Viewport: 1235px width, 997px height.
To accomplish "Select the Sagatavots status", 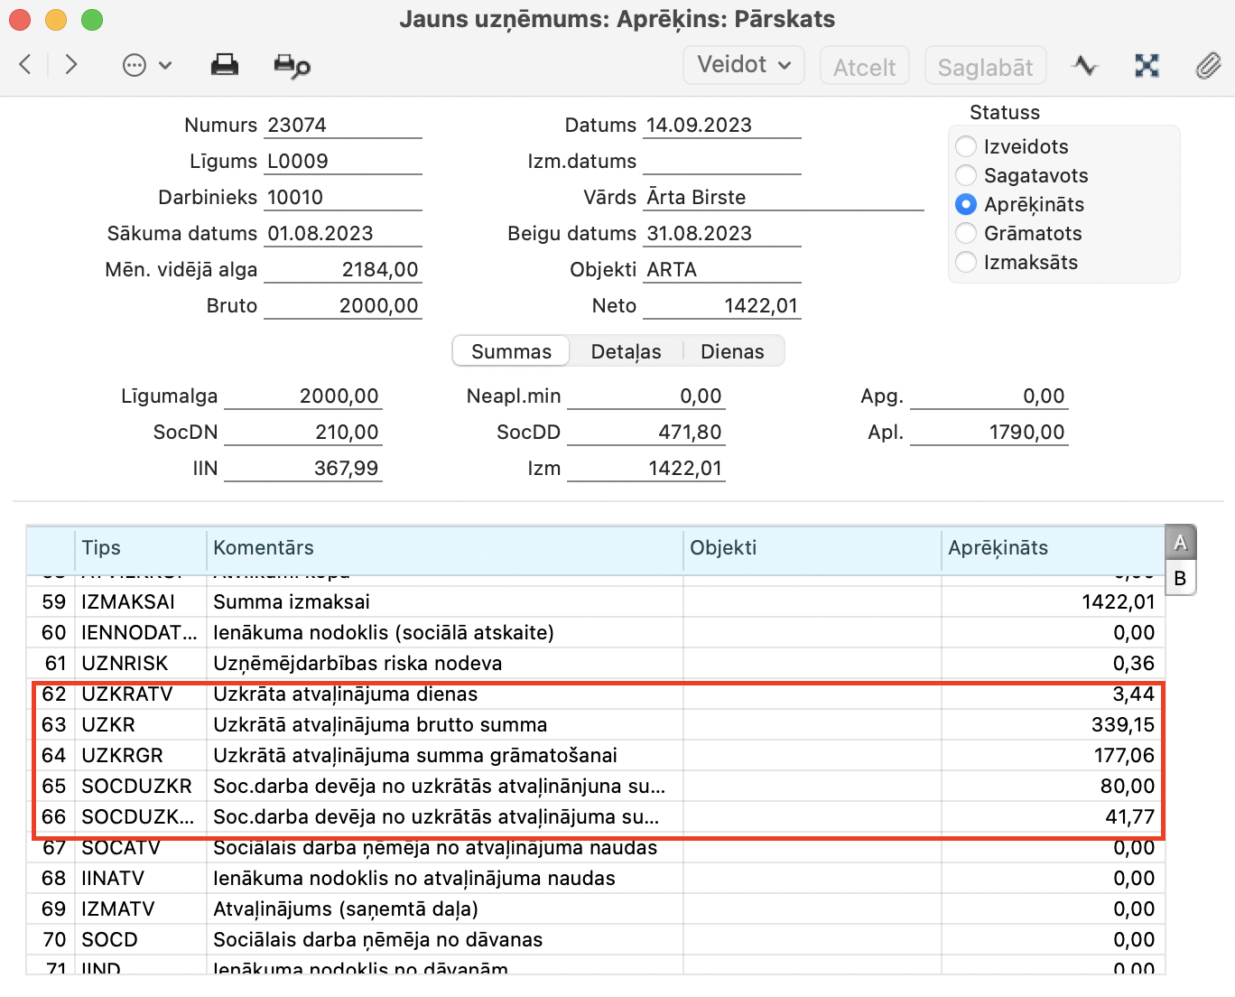I will 966,175.
